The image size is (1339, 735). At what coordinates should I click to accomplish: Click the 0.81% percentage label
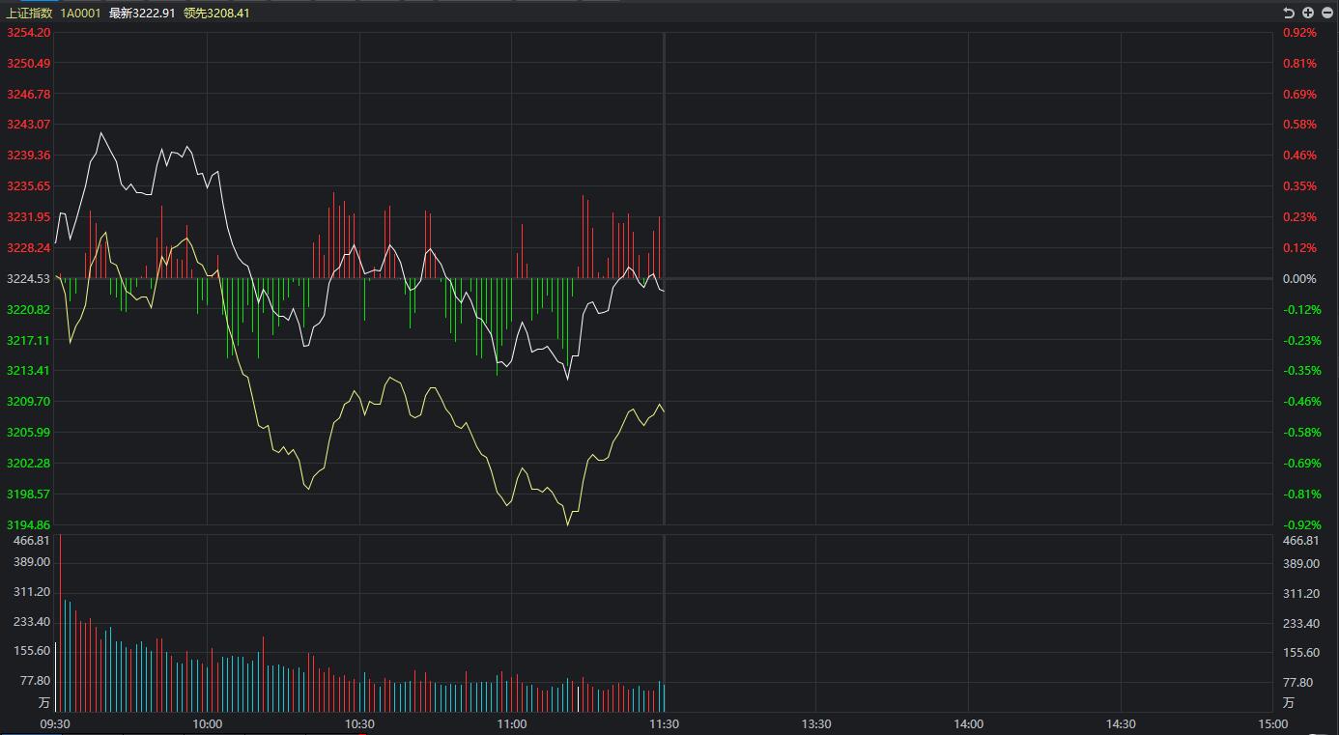click(x=1299, y=64)
